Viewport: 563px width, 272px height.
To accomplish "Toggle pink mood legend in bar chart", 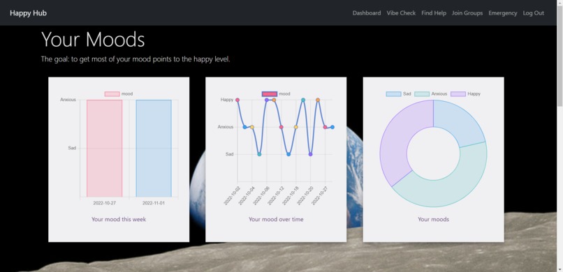I will coord(112,94).
